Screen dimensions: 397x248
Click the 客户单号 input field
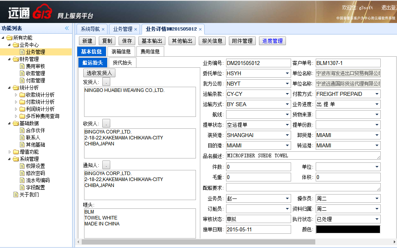tap(348, 63)
